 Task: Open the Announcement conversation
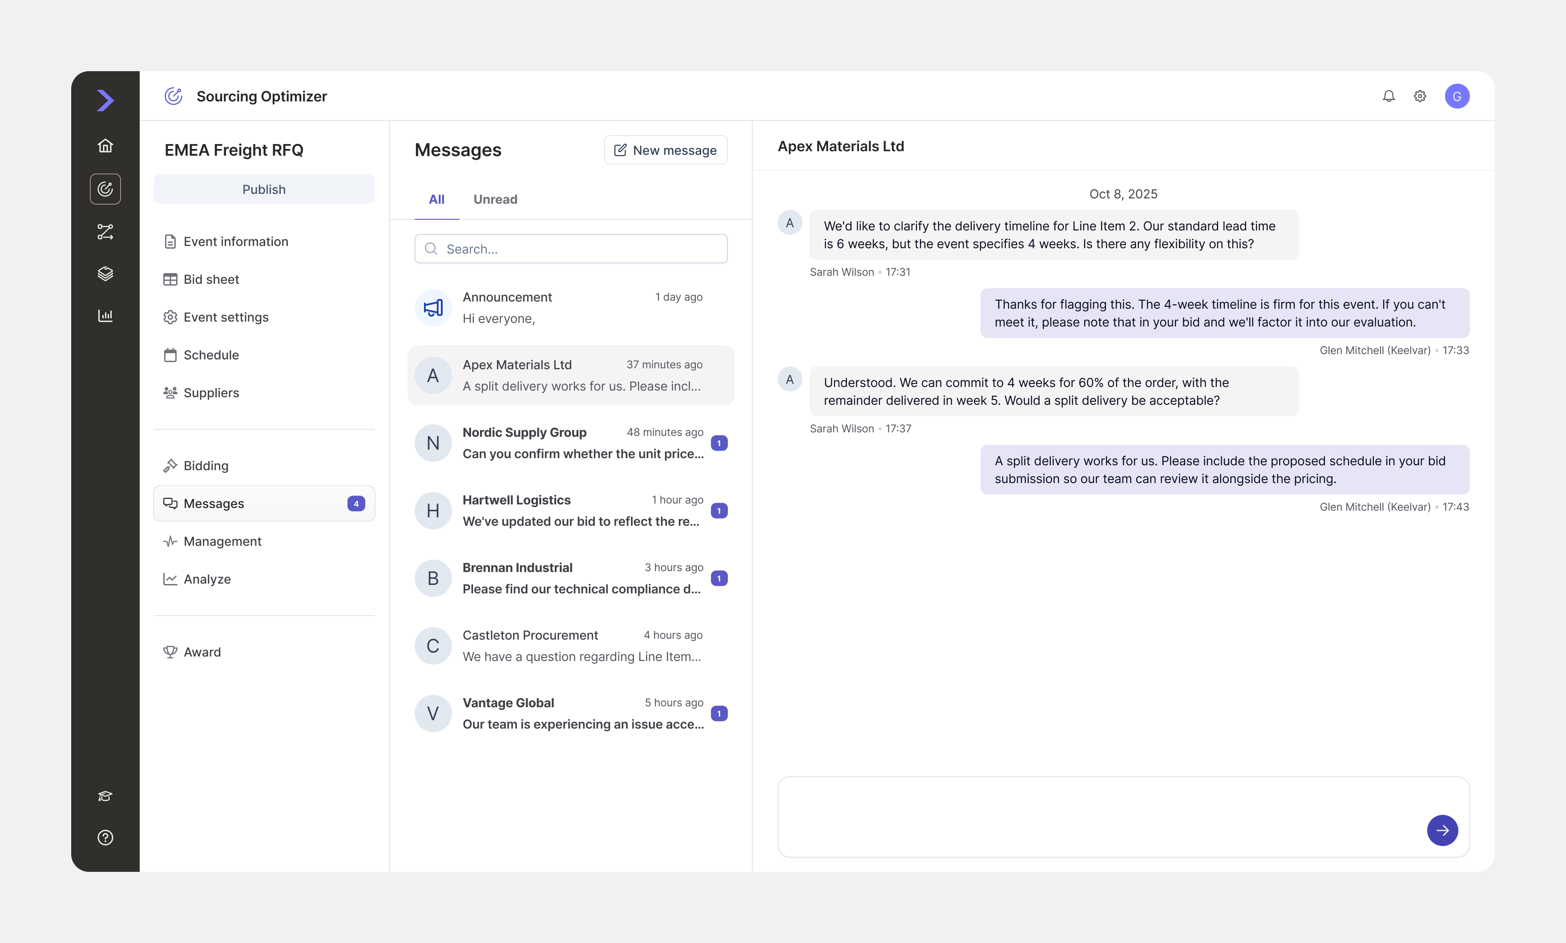(571, 307)
